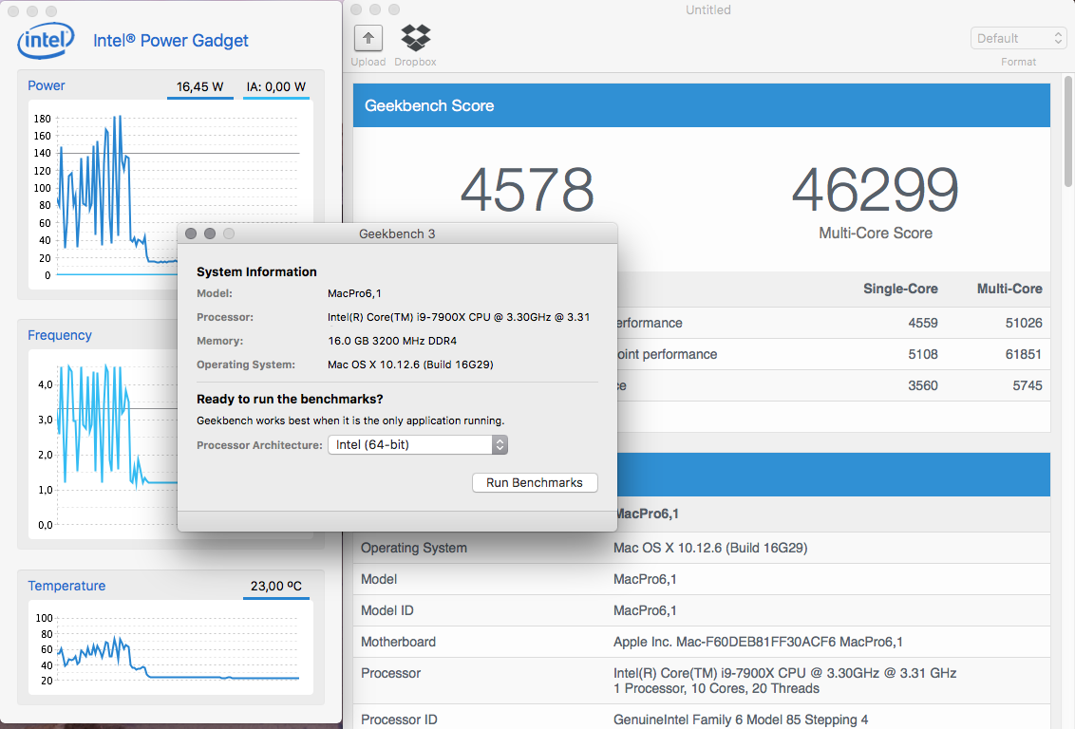Click the Frequency section heading
The image size is (1075, 729).
(60, 335)
